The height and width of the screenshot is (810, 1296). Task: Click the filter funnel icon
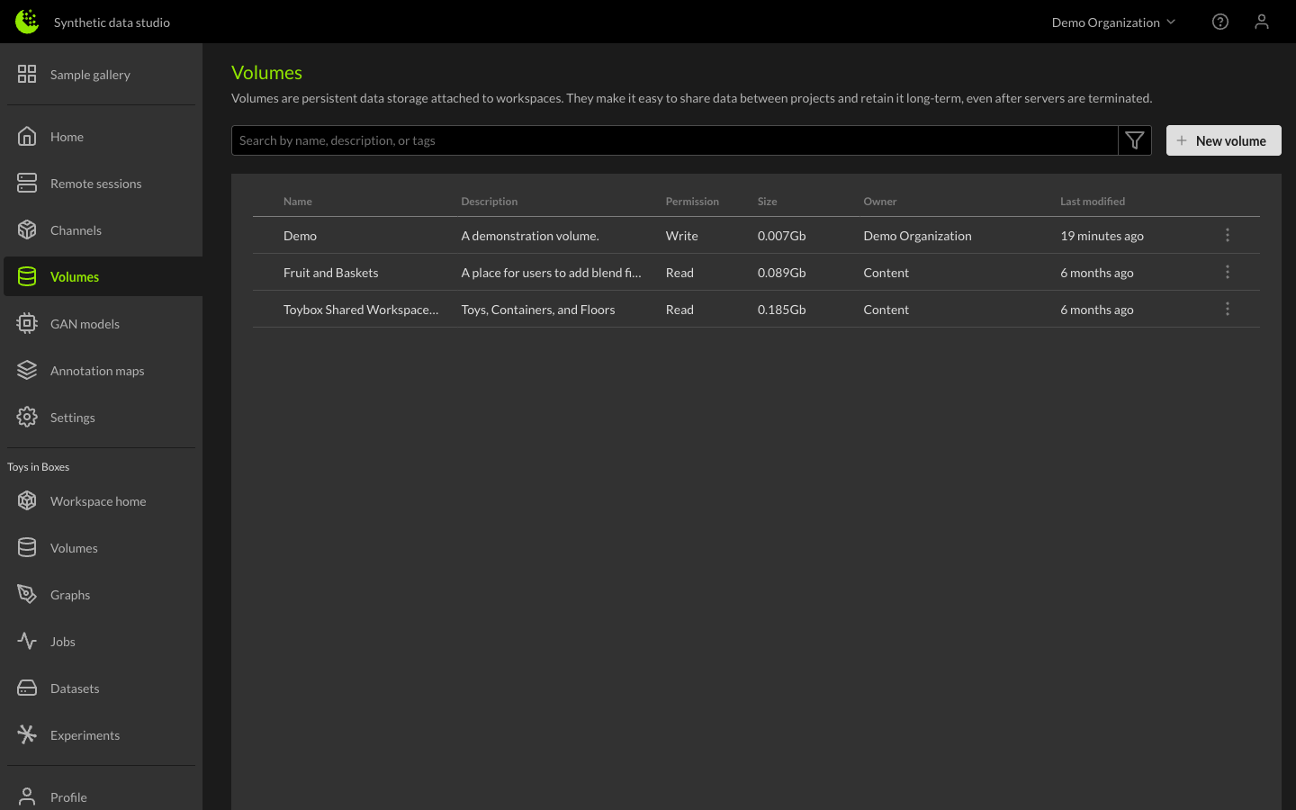tap(1134, 140)
